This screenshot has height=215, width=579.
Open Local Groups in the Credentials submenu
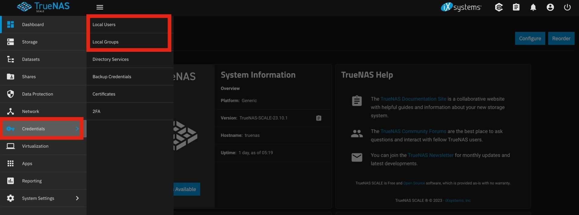(130, 42)
